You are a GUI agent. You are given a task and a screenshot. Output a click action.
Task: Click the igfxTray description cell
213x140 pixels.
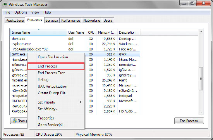(x=127, y=75)
